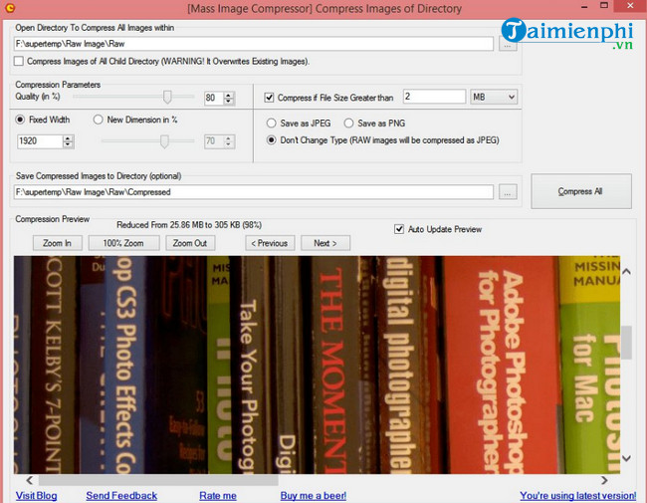Go to Previous preview image
Viewport: 647px width, 503px height.
point(270,243)
